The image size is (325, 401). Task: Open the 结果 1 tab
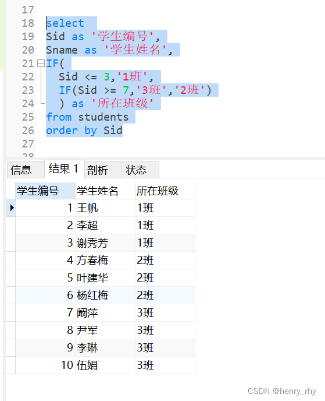click(x=65, y=169)
